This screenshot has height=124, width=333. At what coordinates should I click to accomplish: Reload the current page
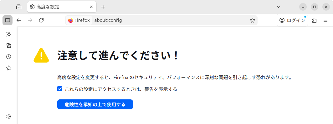41,20
